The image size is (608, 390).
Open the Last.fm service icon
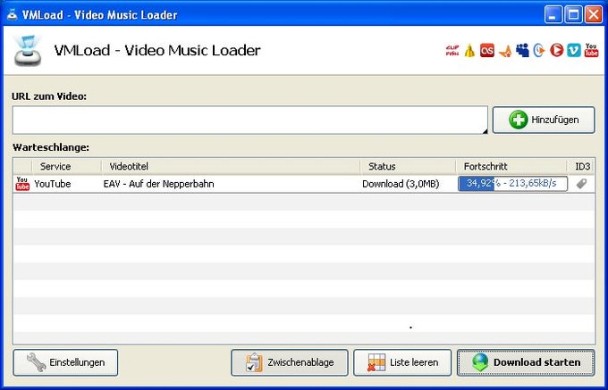pos(487,51)
